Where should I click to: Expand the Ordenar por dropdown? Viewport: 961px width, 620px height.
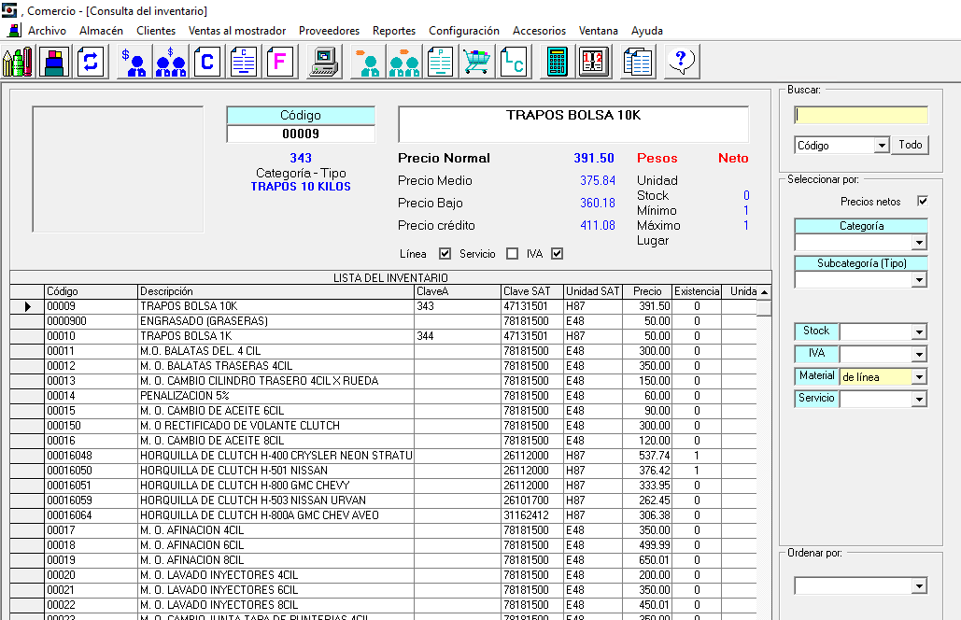(x=919, y=586)
